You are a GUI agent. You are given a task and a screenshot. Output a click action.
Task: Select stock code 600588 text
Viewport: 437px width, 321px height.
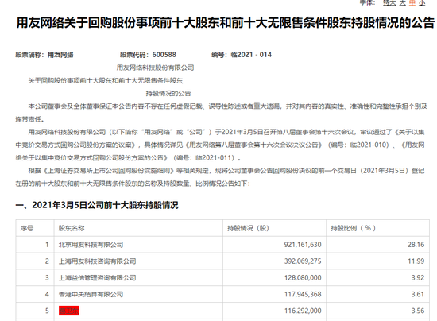coord(164,55)
